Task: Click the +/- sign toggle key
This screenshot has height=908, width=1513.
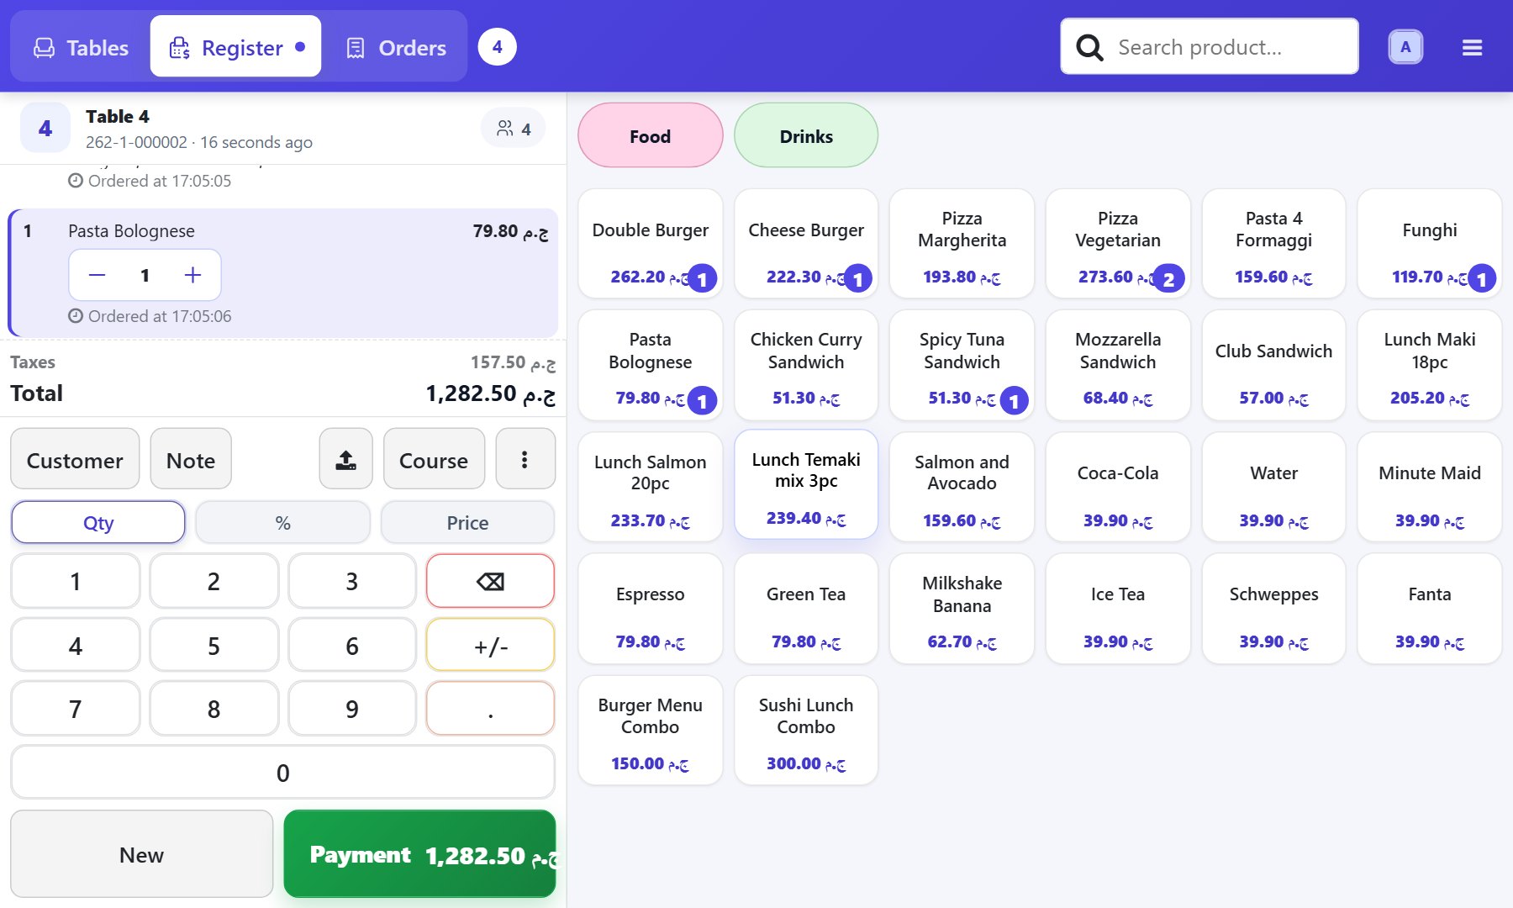Action: coord(490,645)
